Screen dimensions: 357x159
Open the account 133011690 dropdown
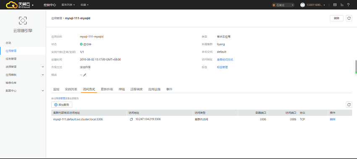point(315,5)
